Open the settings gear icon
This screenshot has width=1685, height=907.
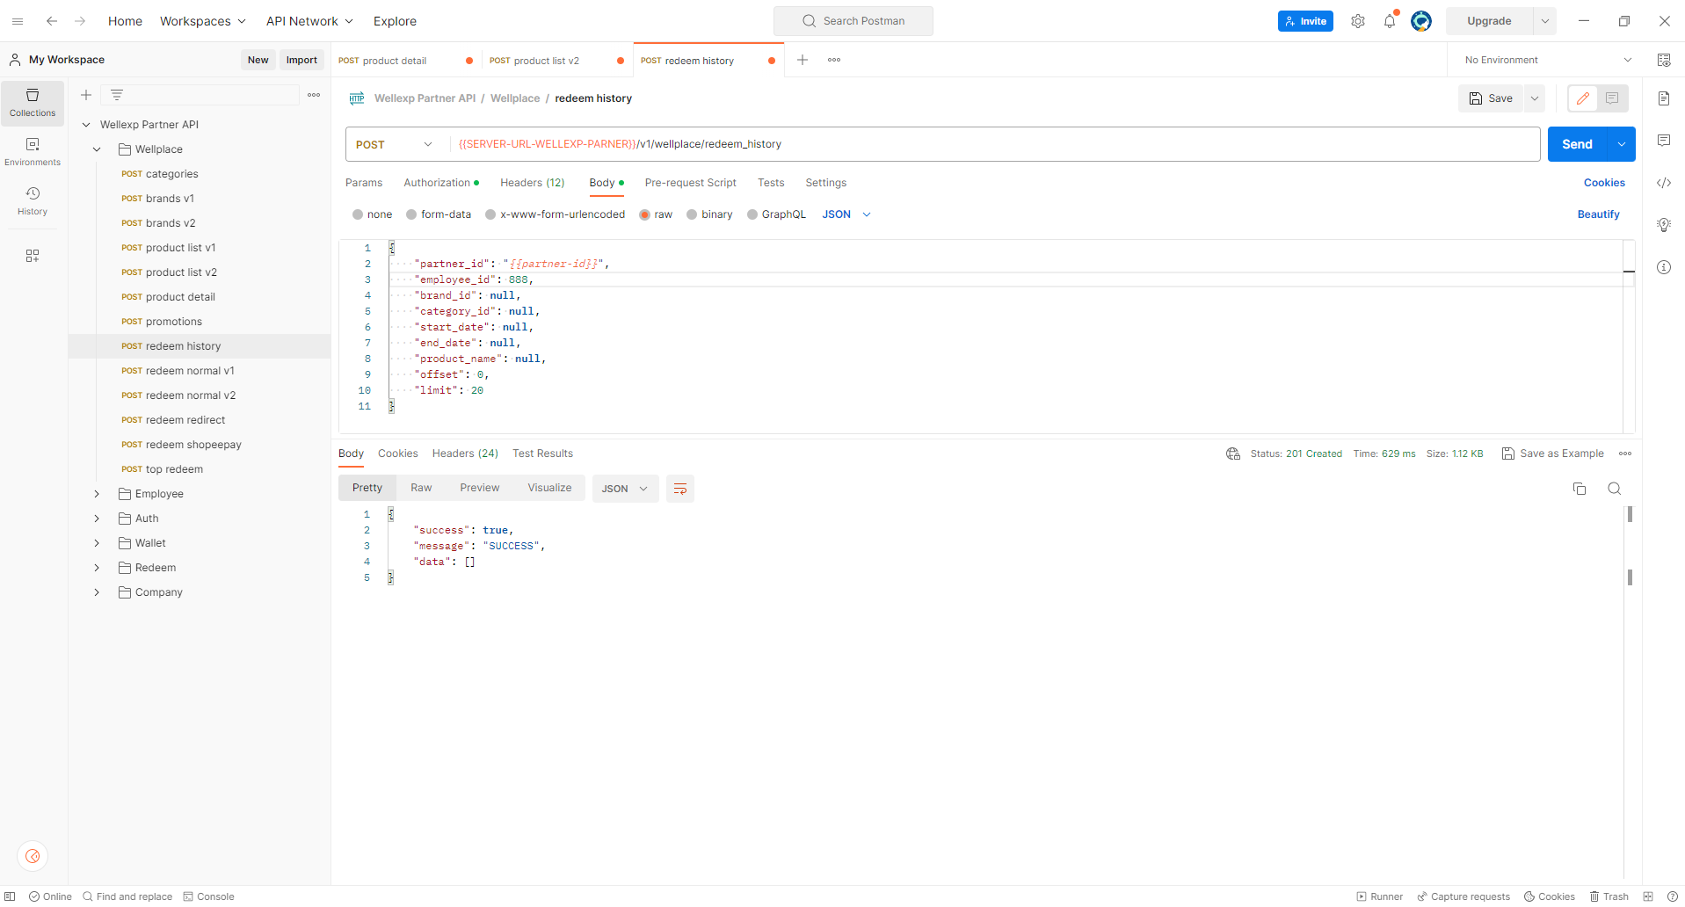[1358, 21]
